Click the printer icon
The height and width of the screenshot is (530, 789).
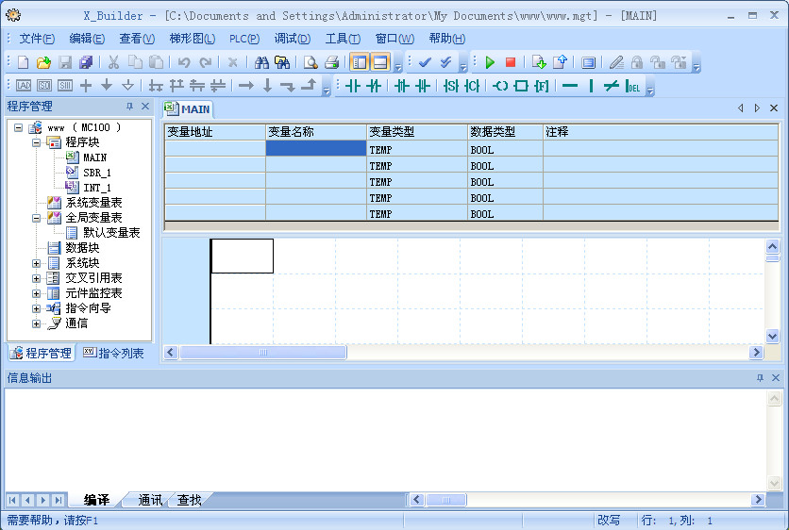[x=331, y=62]
